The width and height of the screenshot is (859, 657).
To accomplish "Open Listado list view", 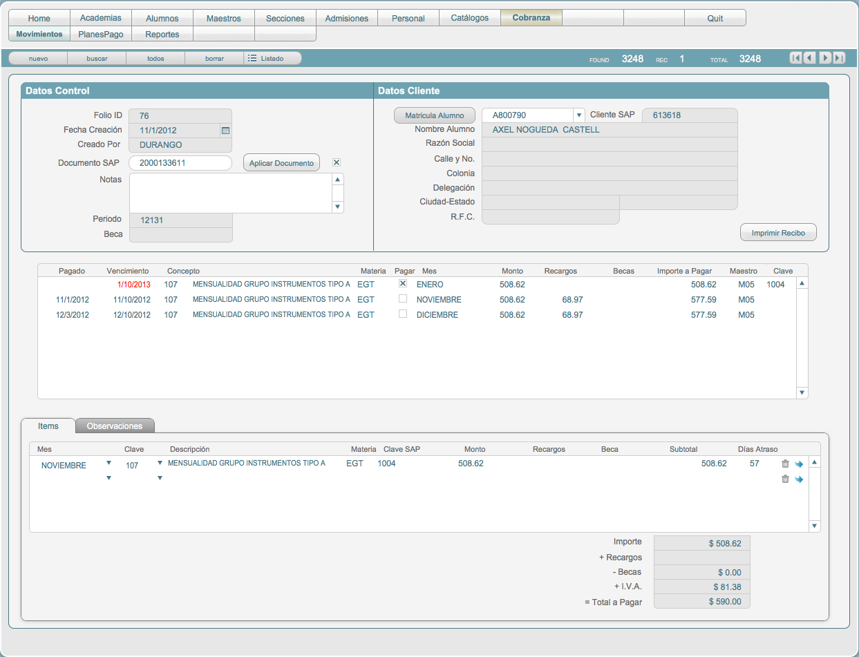I will (x=272, y=59).
